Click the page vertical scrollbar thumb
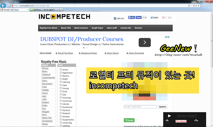Screen dimensions: 213x127 pyautogui.click(x=212, y=41)
